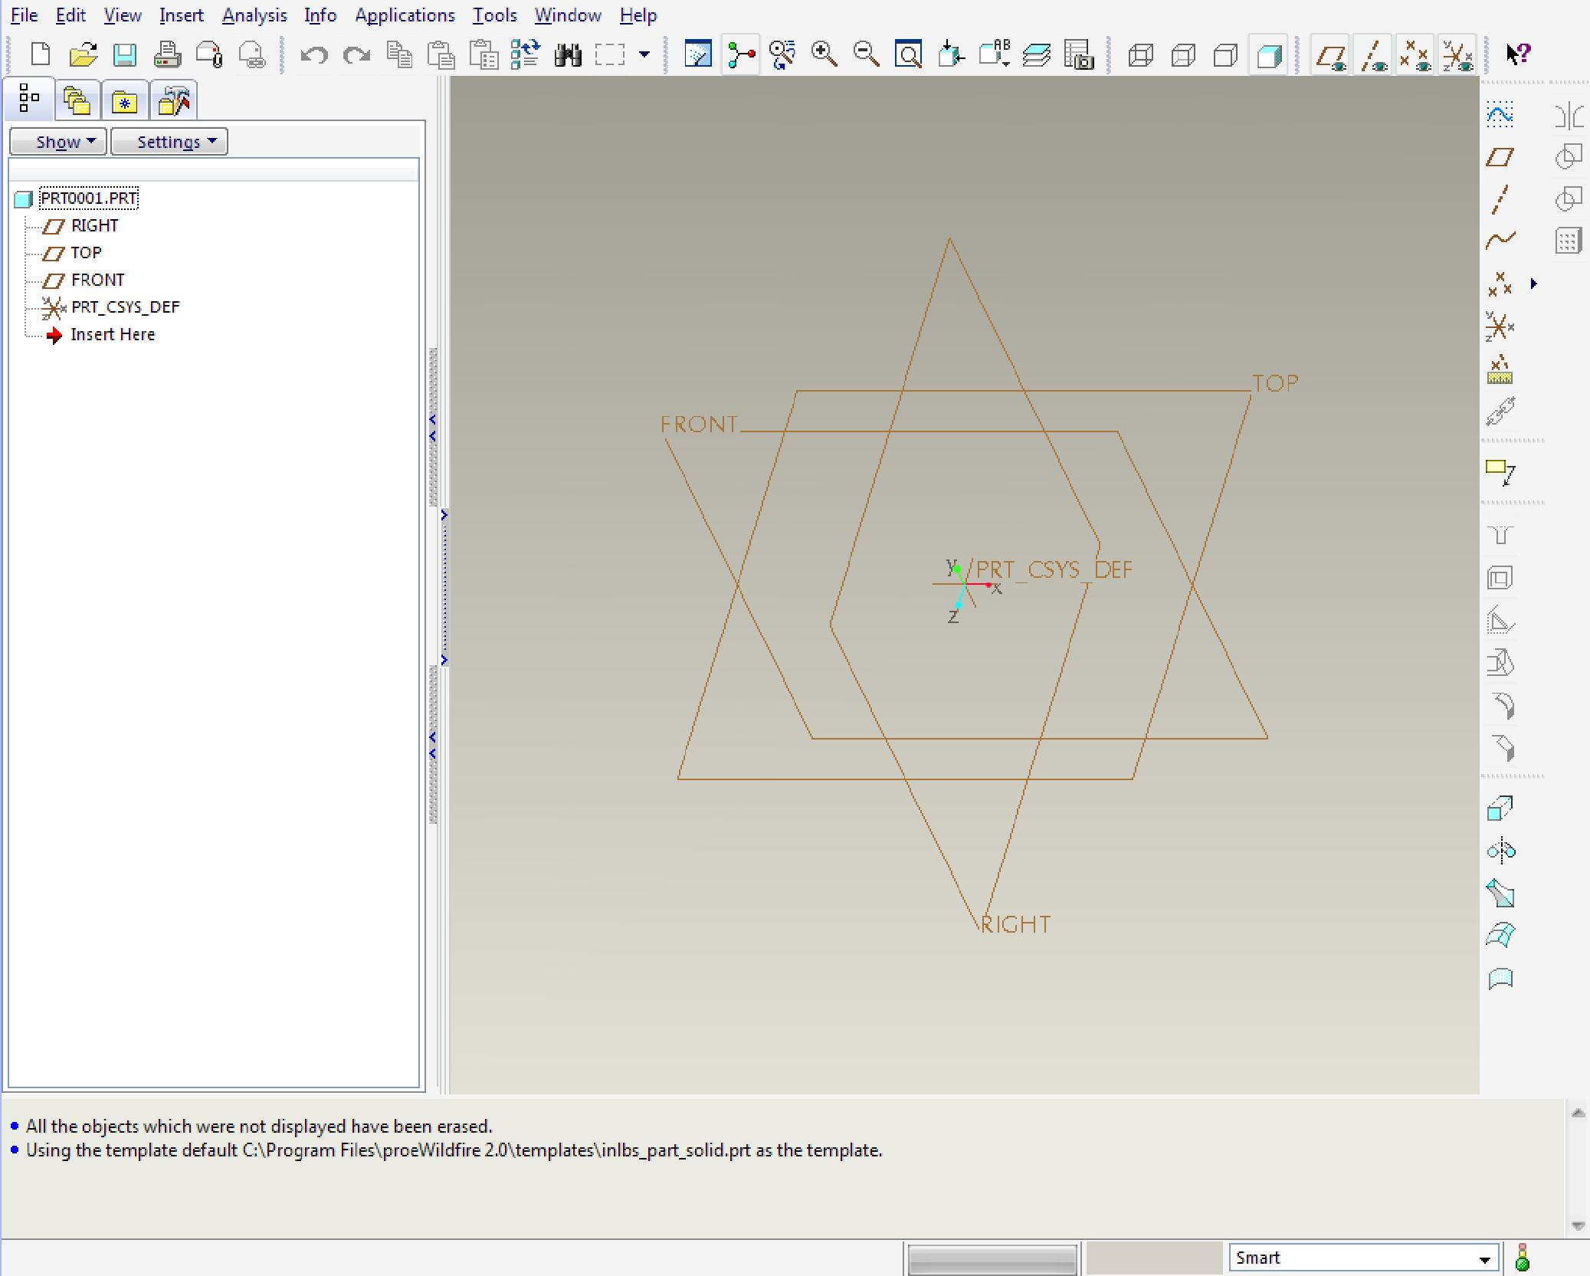
Task: Open the Show dropdown in model tree
Action: click(x=58, y=142)
